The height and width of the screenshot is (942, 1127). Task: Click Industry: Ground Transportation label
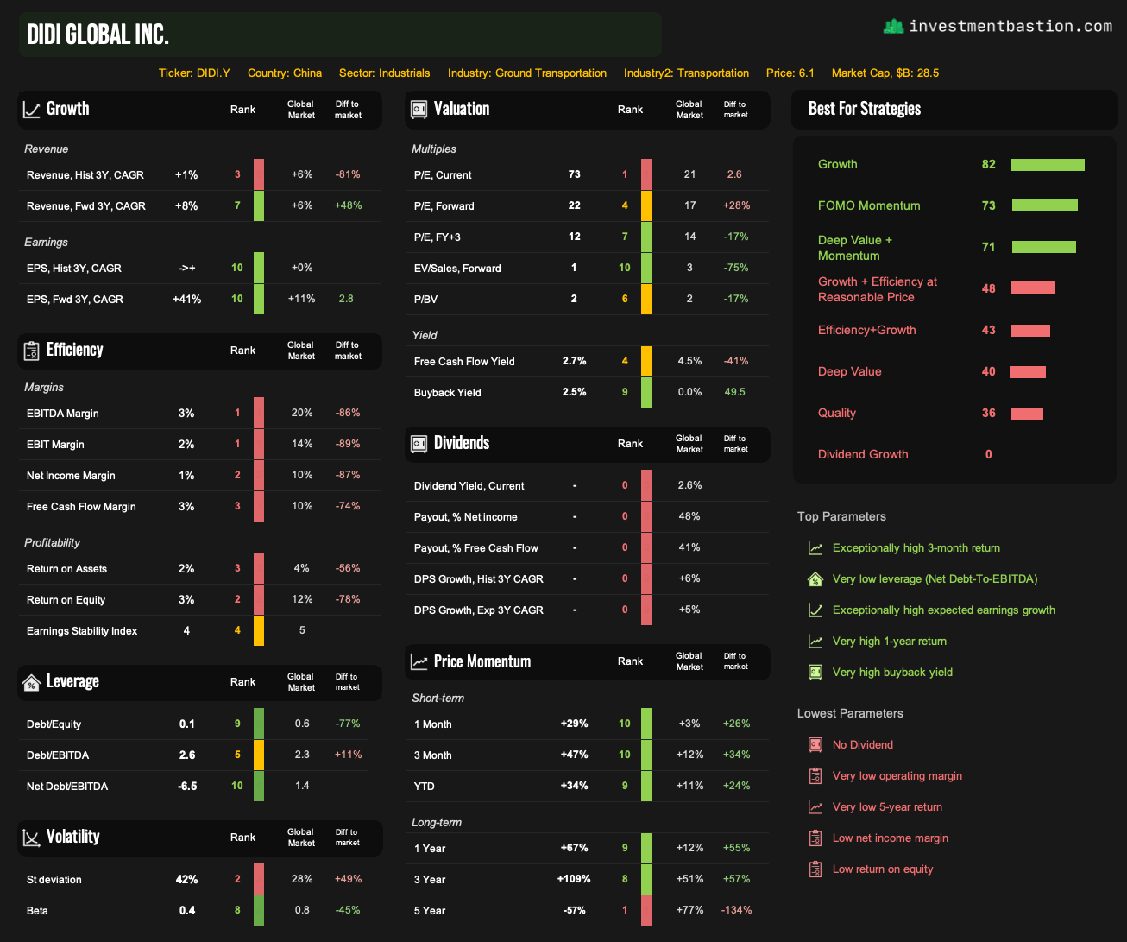point(527,73)
